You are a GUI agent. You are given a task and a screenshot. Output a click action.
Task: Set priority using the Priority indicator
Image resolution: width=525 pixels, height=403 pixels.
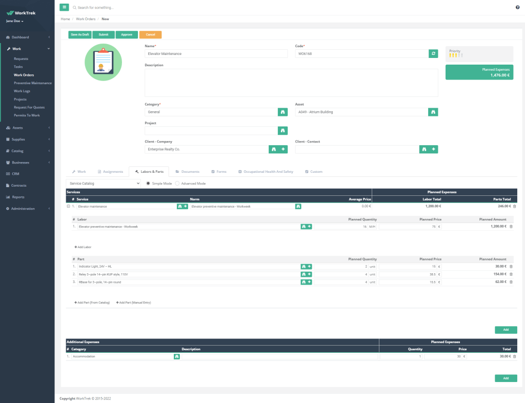(x=455, y=53)
